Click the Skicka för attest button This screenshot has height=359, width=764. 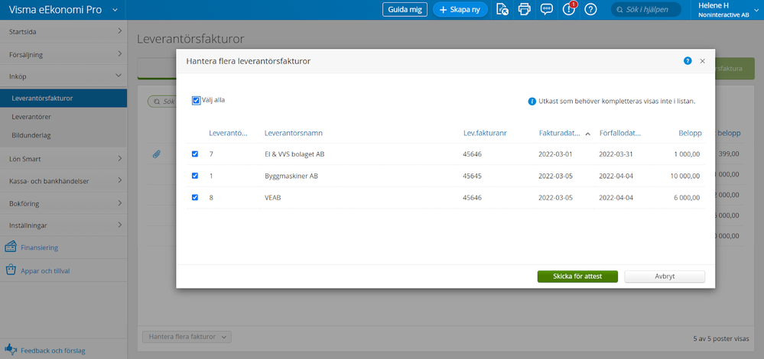[x=577, y=277]
